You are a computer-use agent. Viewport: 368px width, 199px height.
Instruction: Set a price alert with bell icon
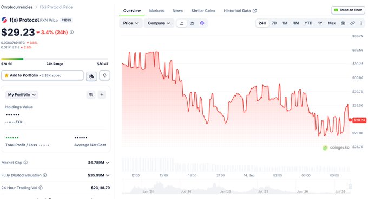(x=104, y=75)
